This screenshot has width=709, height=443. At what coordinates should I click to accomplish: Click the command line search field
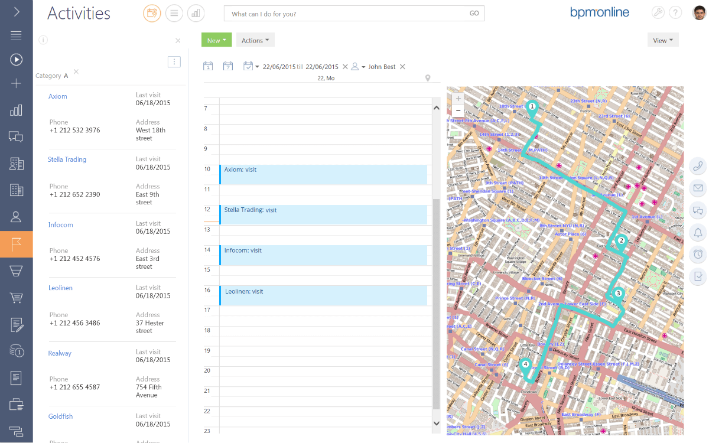[346, 14]
